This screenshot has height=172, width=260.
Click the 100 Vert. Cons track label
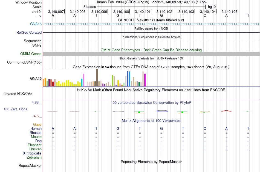coord(15,109)
